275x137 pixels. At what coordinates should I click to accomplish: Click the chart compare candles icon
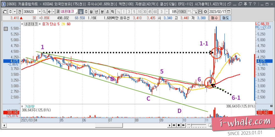(x=189, y=12)
